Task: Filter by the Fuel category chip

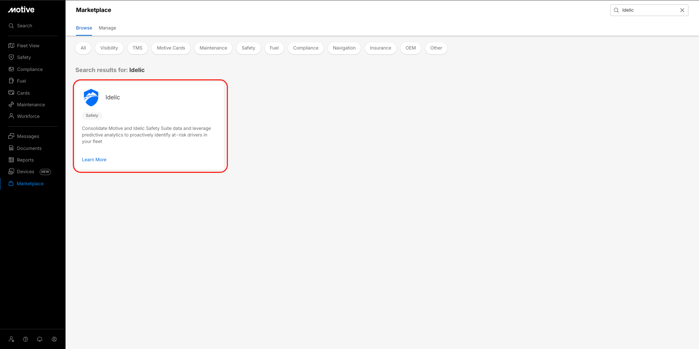Action: tap(274, 48)
